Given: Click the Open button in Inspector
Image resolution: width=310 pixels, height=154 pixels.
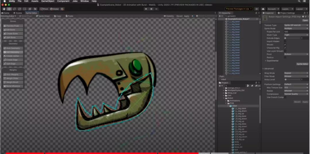Looking at the screenshot, I should coord(305,20).
